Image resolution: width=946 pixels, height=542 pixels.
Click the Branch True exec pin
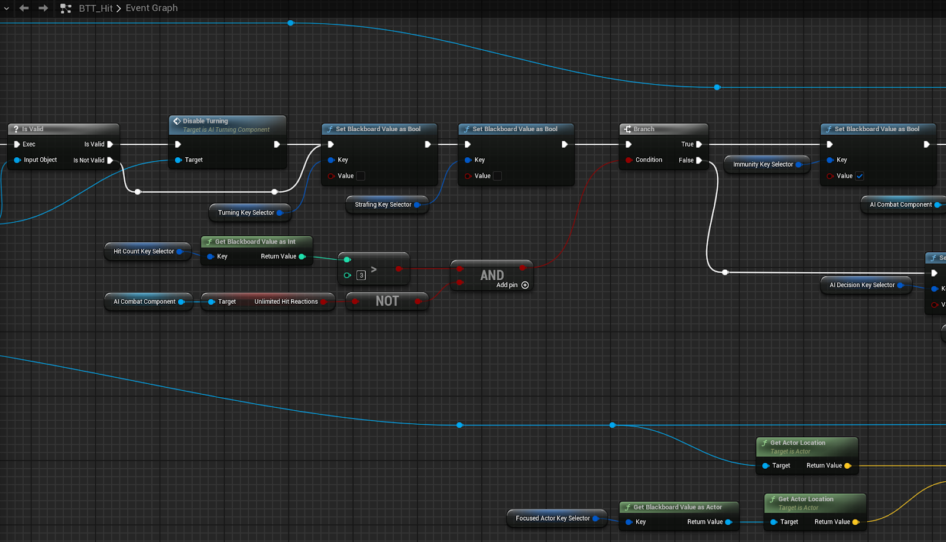[x=699, y=144]
